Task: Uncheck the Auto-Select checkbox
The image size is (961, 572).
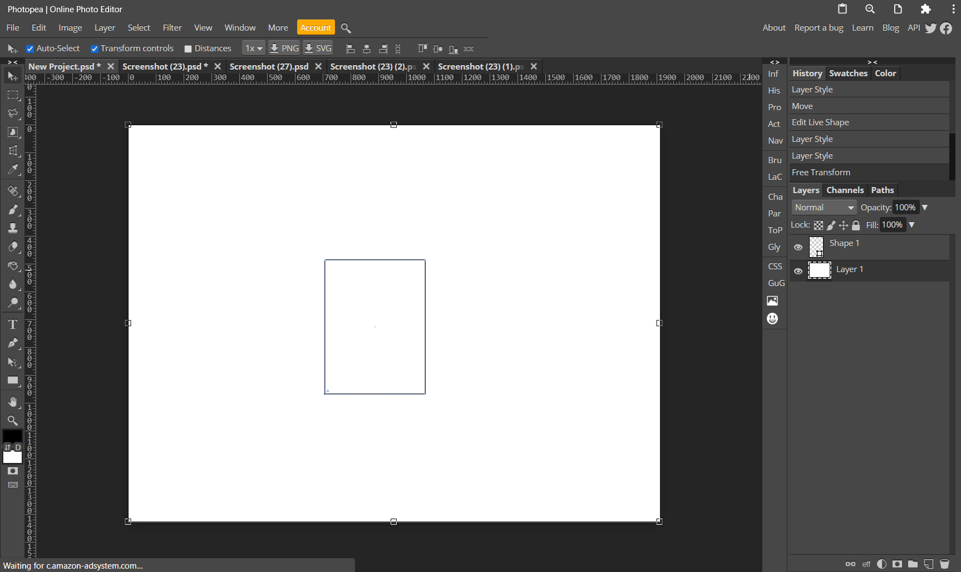Action: [x=30, y=48]
